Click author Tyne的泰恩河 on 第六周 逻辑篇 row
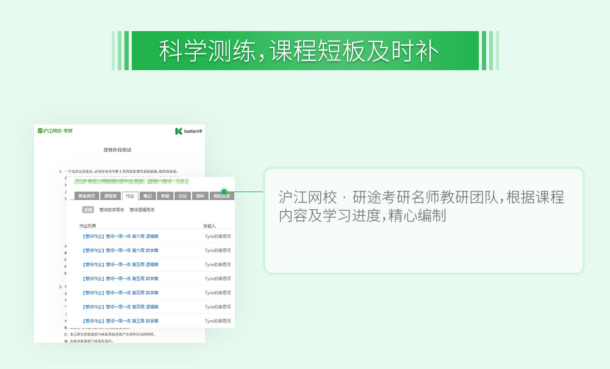 tap(218, 237)
